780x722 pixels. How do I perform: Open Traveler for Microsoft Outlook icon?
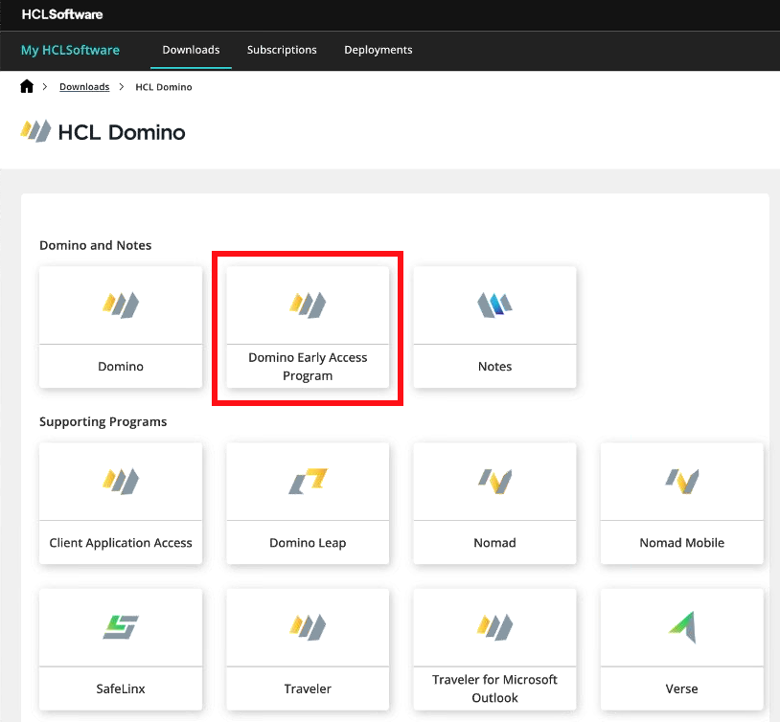tap(495, 627)
